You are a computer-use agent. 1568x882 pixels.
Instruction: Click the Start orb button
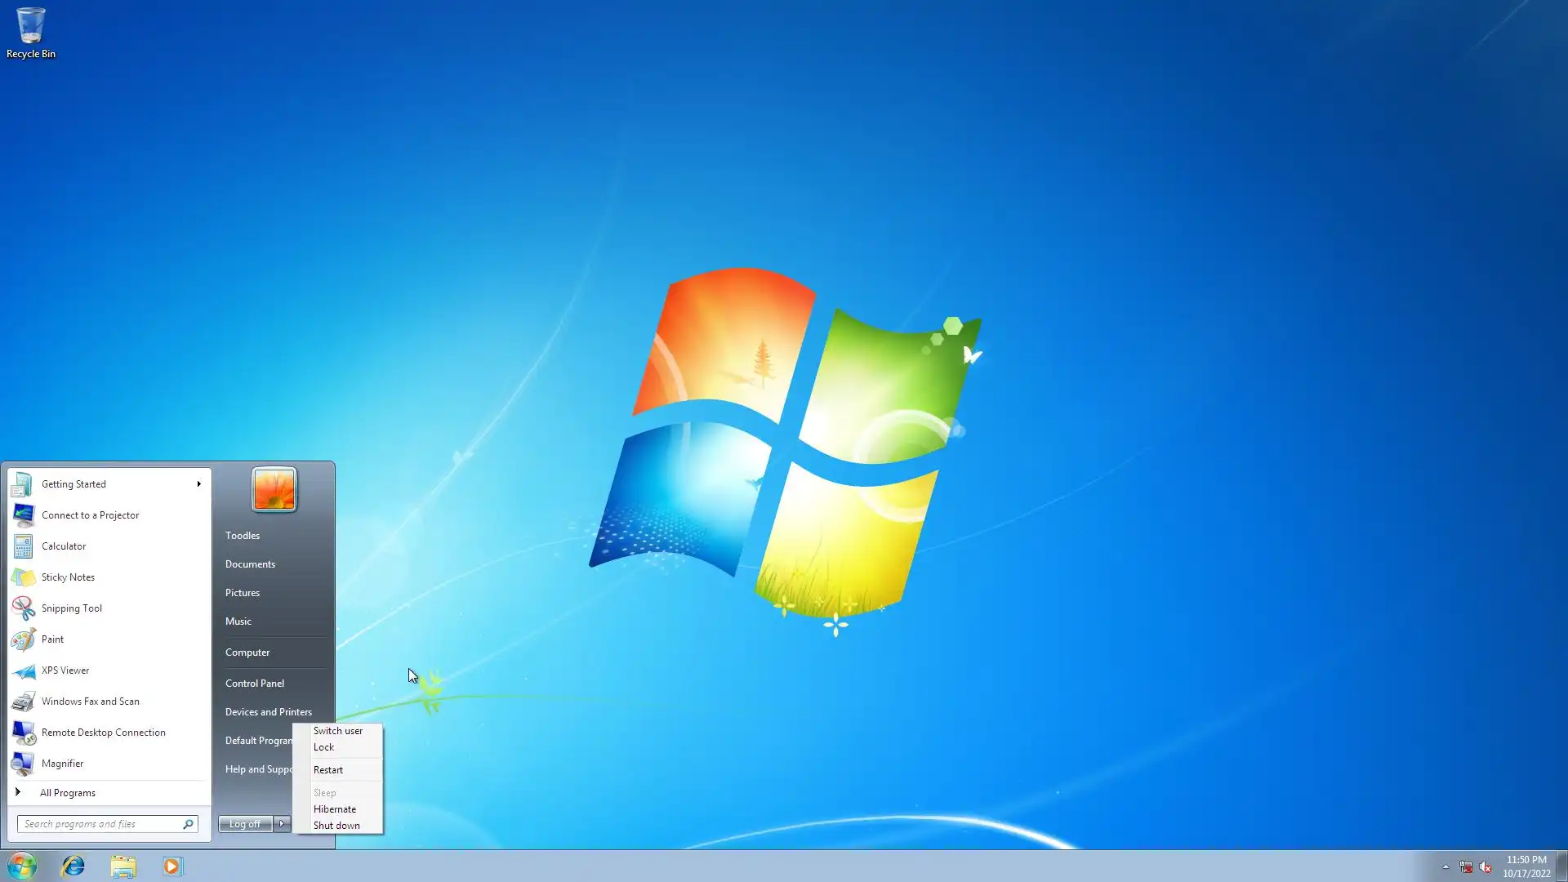tap(22, 866)
